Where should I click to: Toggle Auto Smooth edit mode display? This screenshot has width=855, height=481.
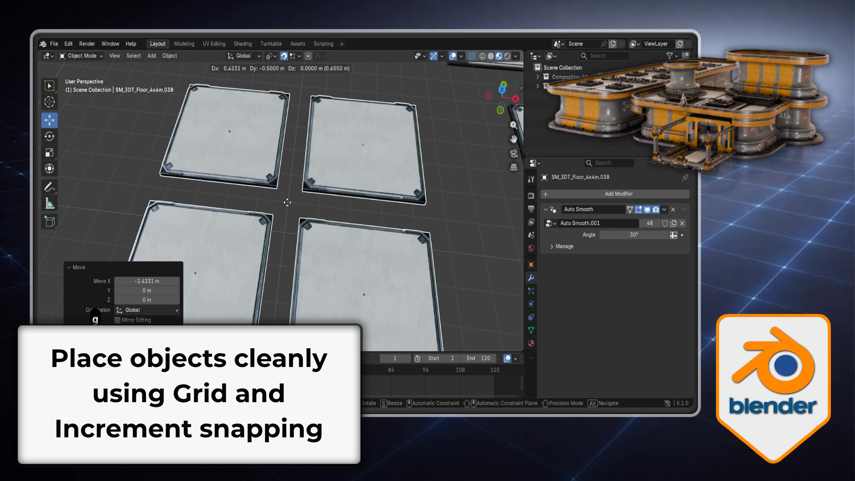639,209
